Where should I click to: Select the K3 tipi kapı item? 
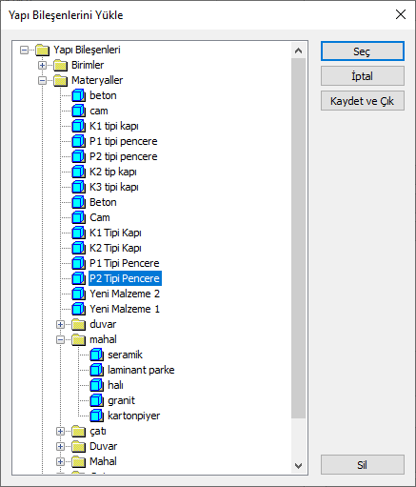(x=114, y=187)
